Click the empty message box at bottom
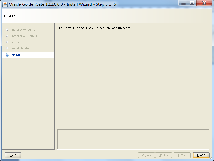Screen dimensions: 214x161 point(133,139)
